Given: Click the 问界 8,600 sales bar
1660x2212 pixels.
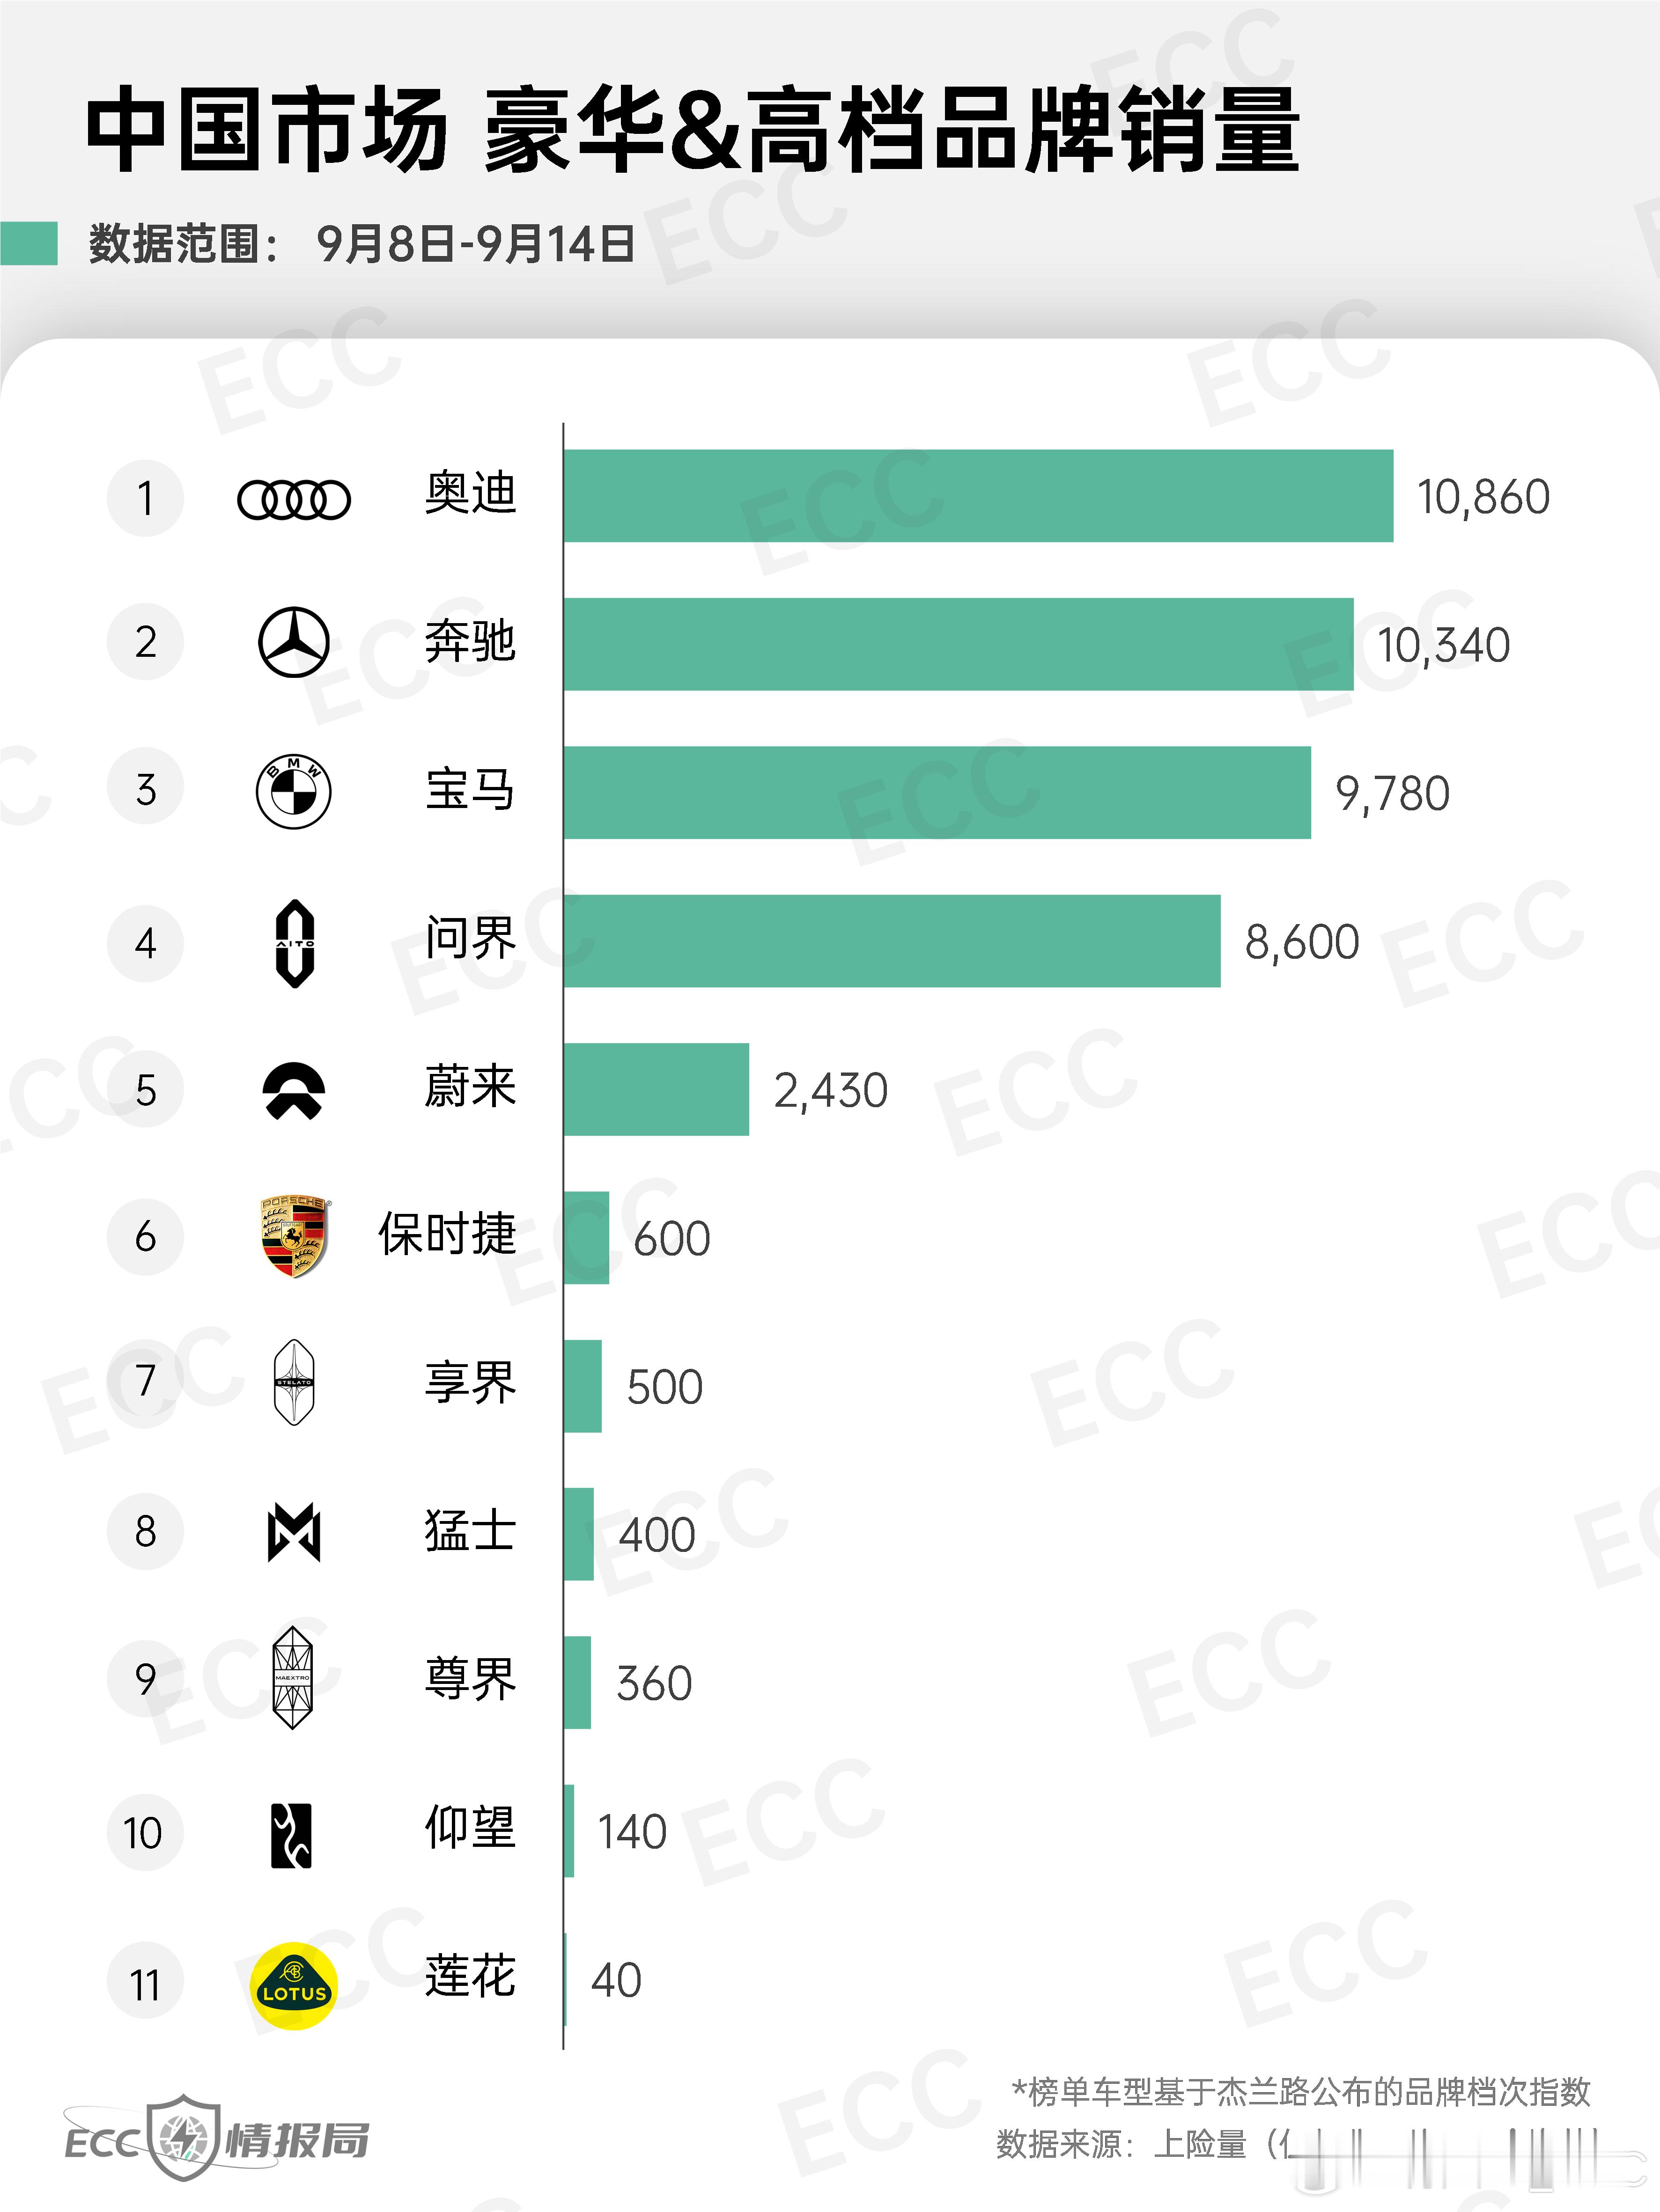Looking at the screenshot, I should click(x=892, y=941).
